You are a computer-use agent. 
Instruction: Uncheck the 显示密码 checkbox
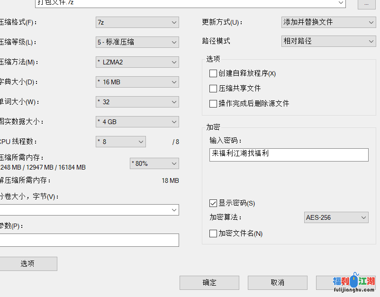click(x=213, y=203)
